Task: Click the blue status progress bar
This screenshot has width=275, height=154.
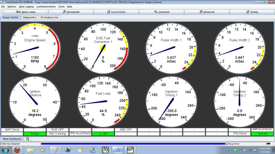Action: [x=133, y=144]
